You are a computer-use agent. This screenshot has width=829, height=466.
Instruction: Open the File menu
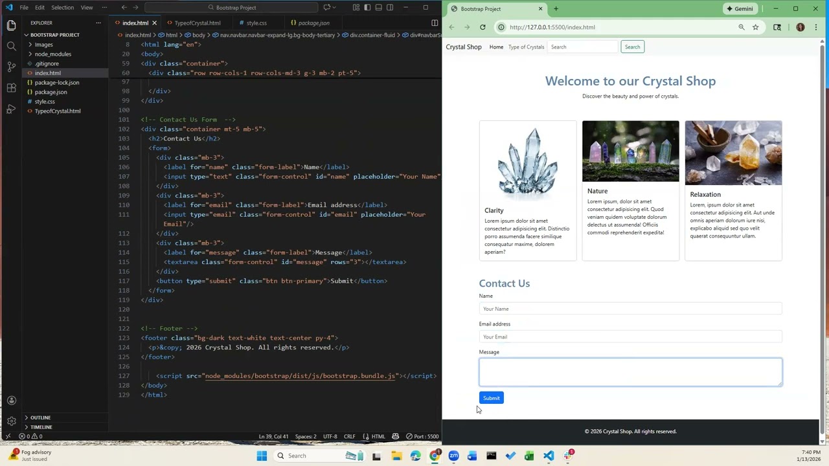[x=24, y=7]
